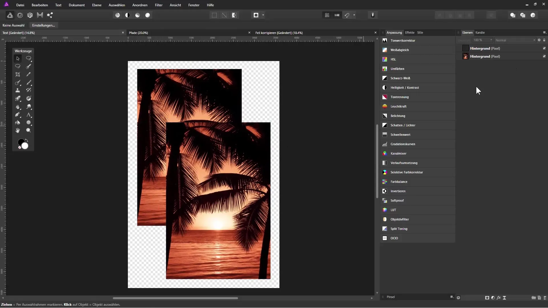Click the horizontal canvas scrollbar
Viewport: 548px width, 308px height.
[175, 298]
